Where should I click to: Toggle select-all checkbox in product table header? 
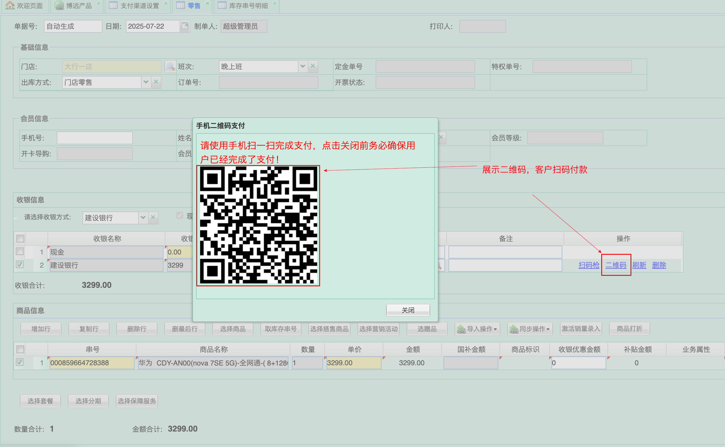[20, 349]
